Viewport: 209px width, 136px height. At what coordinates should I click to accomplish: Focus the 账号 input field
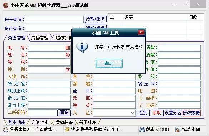click(x=46, y=48)
